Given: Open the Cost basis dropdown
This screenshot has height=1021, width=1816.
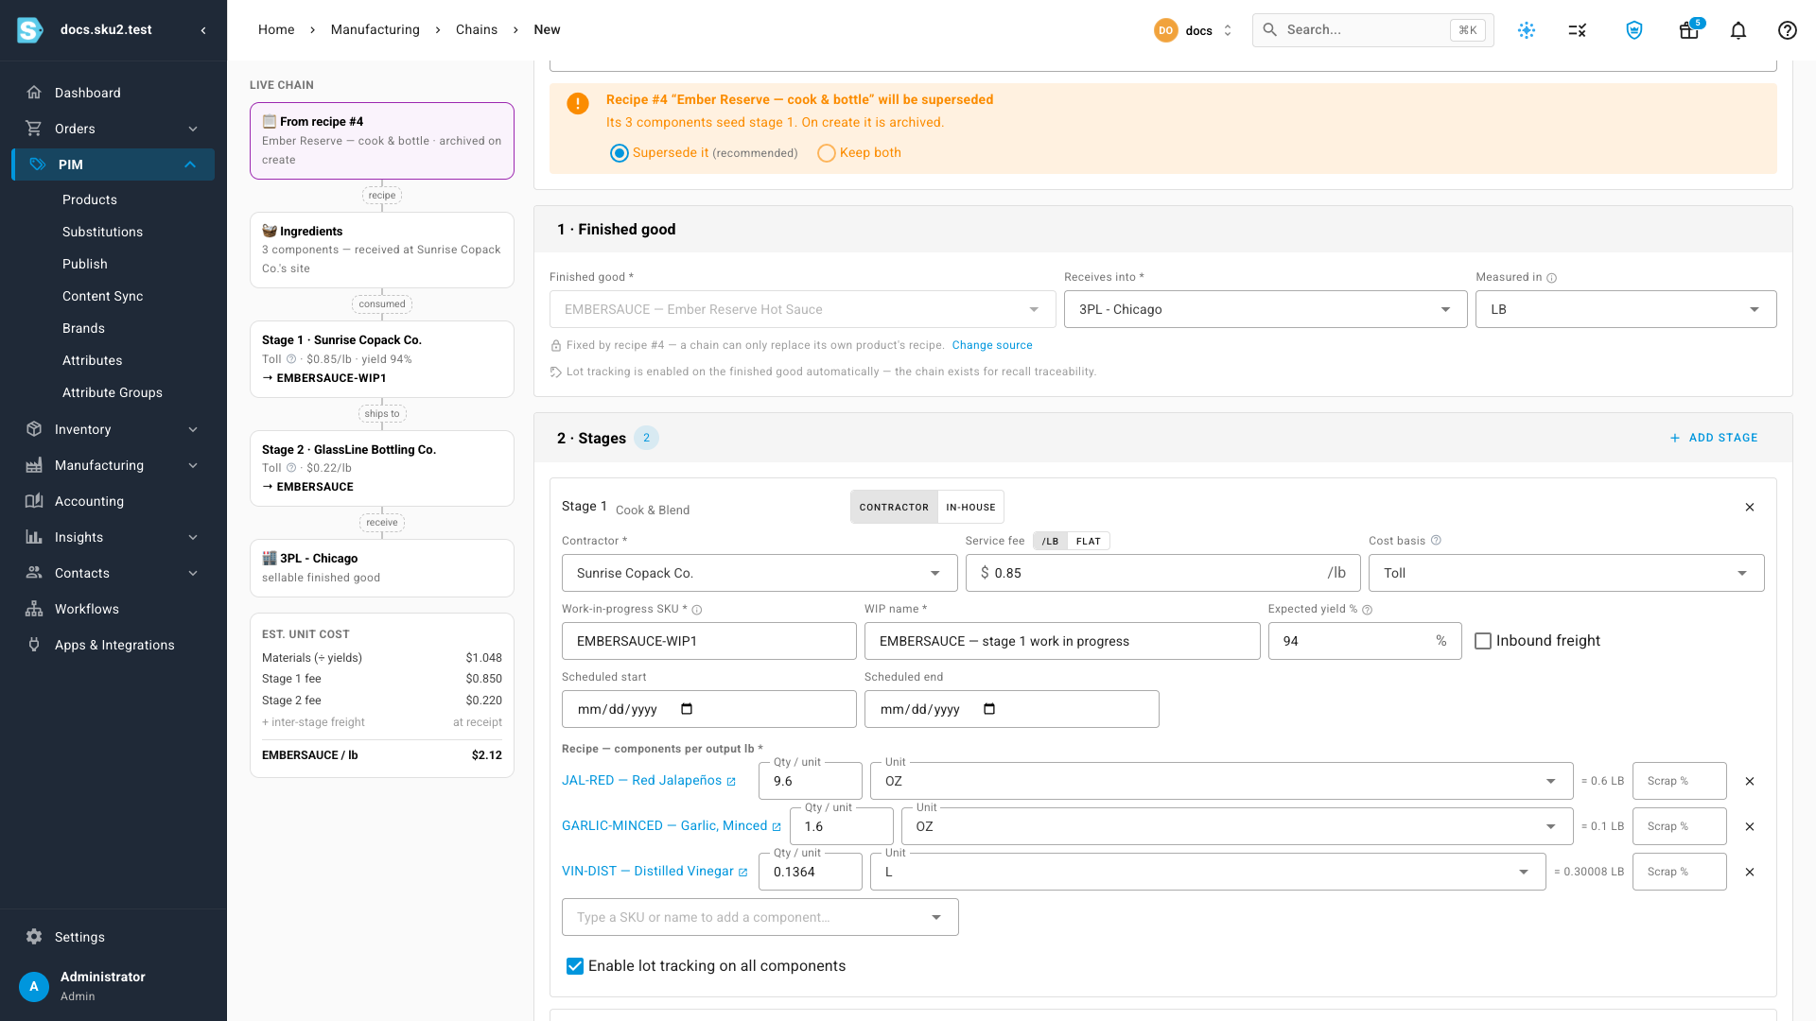Looking at the screenshot, I should click(1566, 573).
